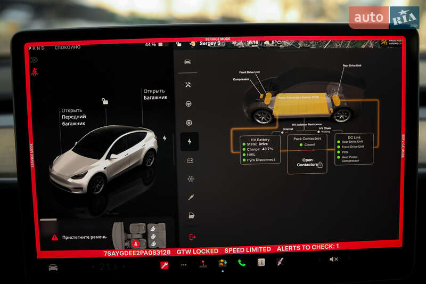
Task: Tap the 44 % battery indicator
Action: [x=150, y=44]
